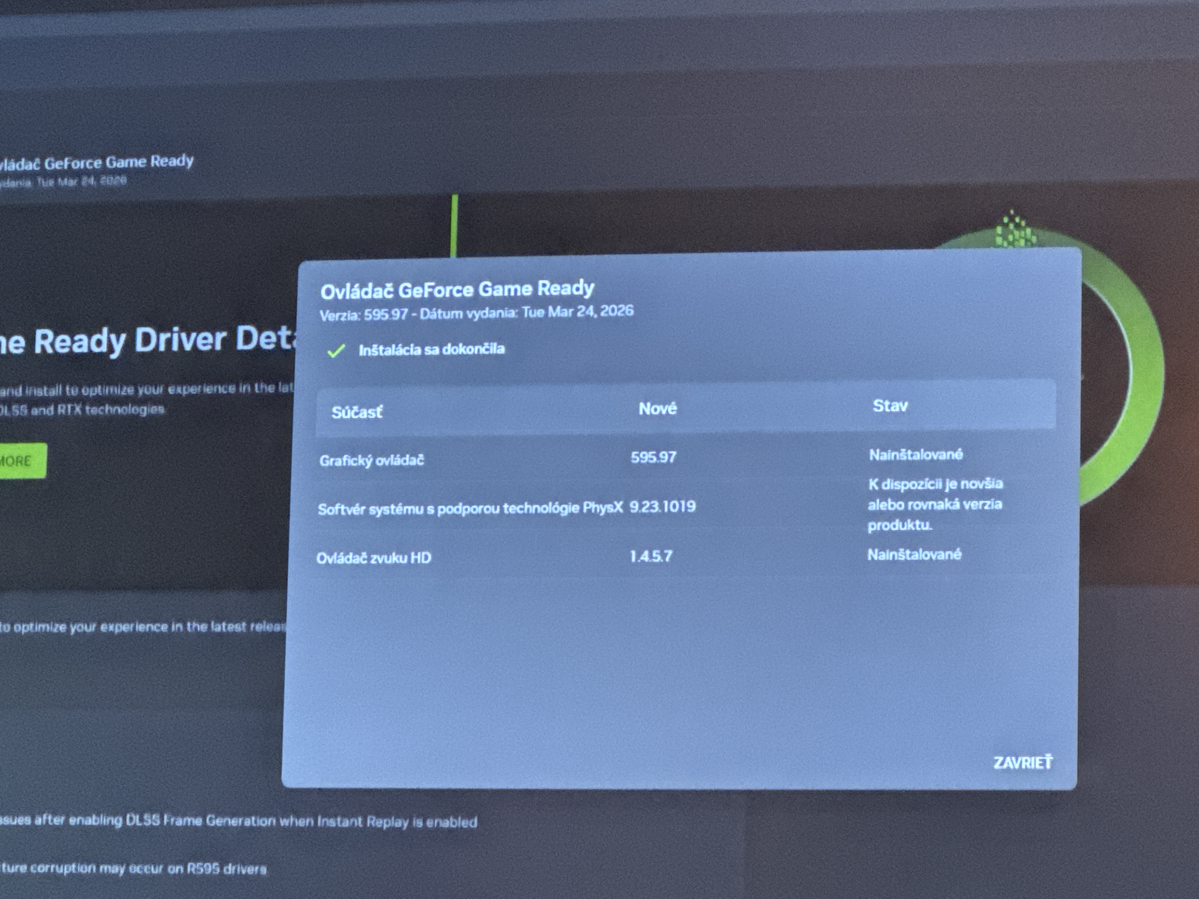
Task: Click the background Ovládač GeForce Game Ready heading
Action: tap(96, 162)
